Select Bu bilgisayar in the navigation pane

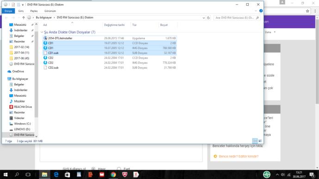pyautogui.click(x=20, y=79)
